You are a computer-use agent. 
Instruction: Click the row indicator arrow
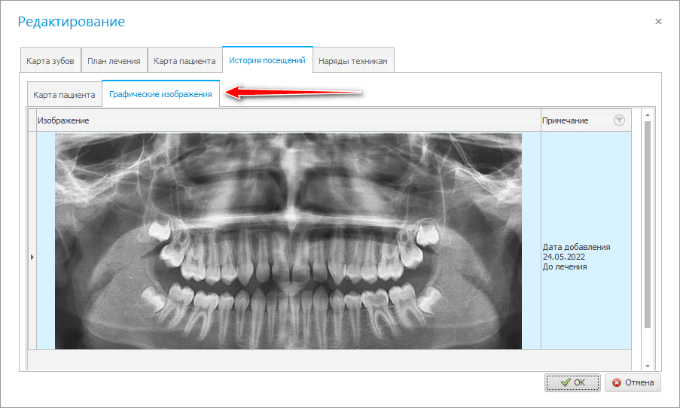(x=32, y=257)
